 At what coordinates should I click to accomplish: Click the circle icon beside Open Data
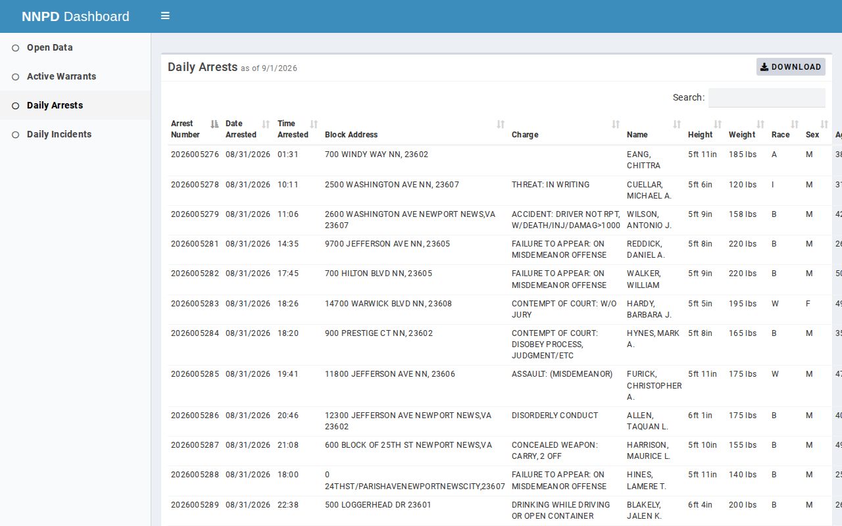(x=16, y=48)
